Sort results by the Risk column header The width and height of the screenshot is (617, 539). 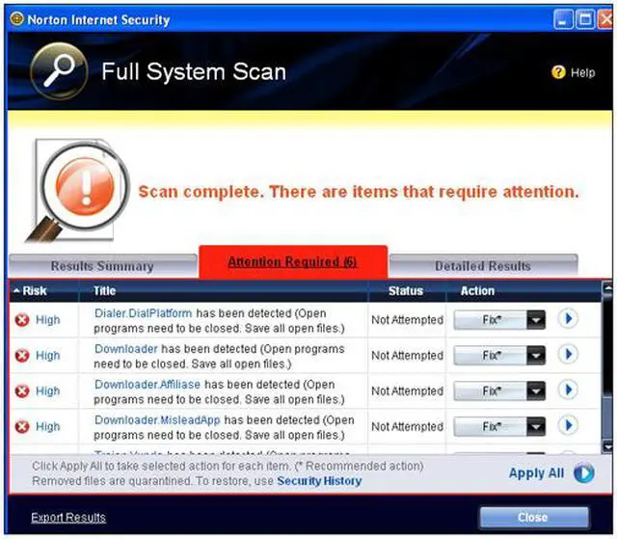click(x=34, y=290)
